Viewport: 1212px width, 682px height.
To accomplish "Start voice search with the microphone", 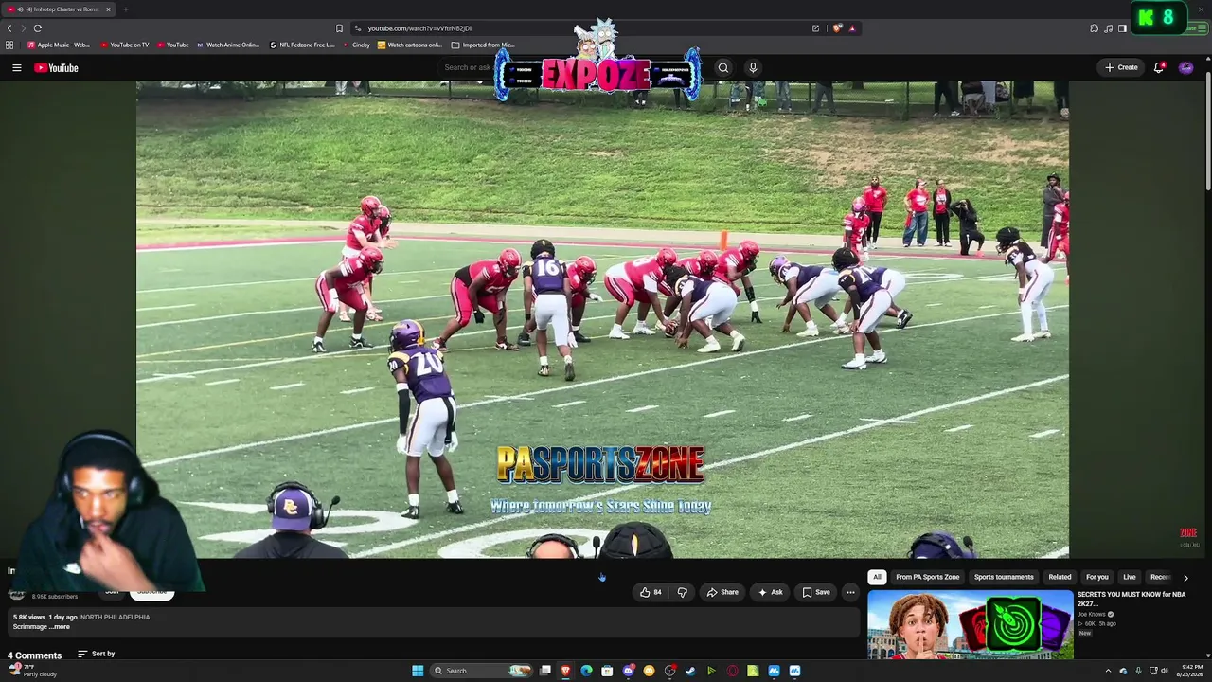I will click(753, 67).
